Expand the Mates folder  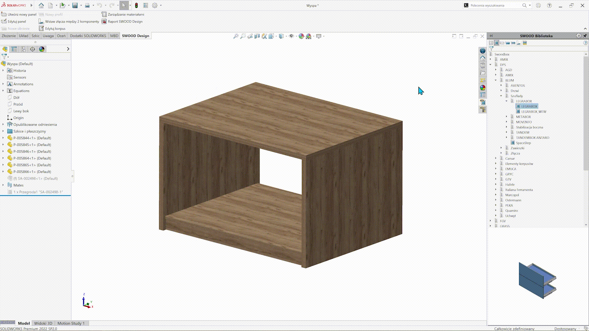pyautogui.click(x=3, y=185)
